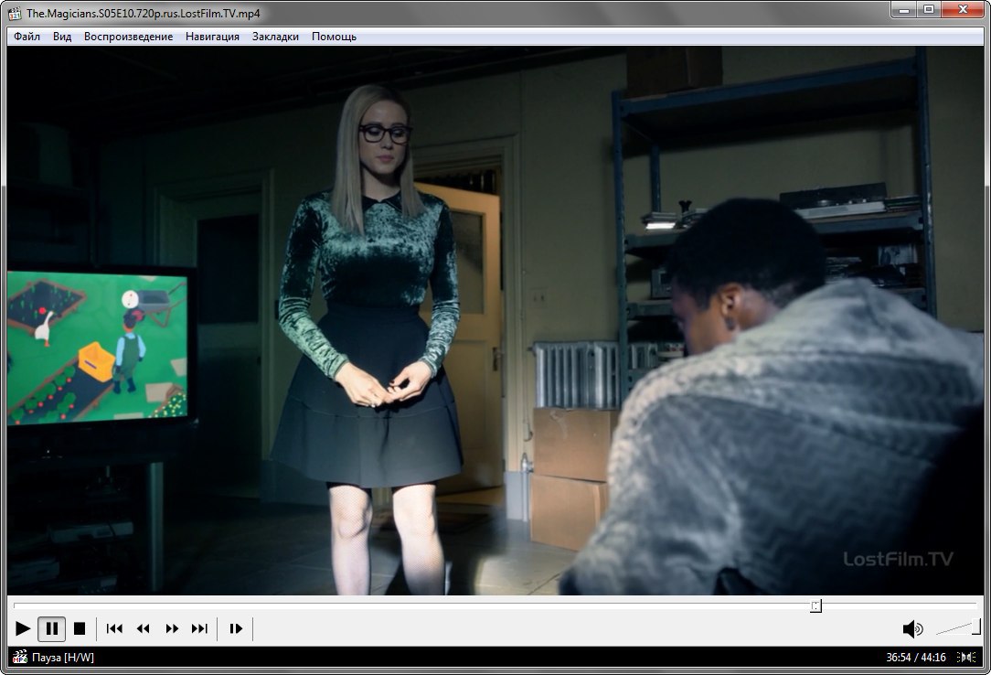
Task: Click the Пауза [H/W] status text
Action: point(62,658)
